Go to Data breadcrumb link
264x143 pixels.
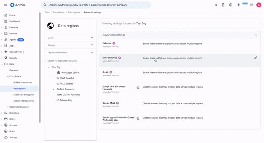coord(47,12)
